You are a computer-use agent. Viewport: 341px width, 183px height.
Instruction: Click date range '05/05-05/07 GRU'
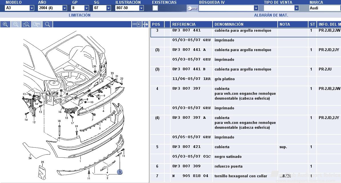[x=191, y=137]
